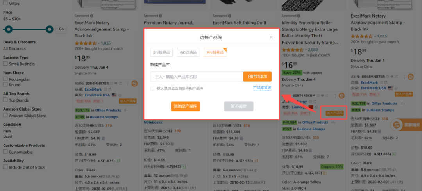Click the 暂不需要 button
Screen dimensions: 422x191
point(239,106)
